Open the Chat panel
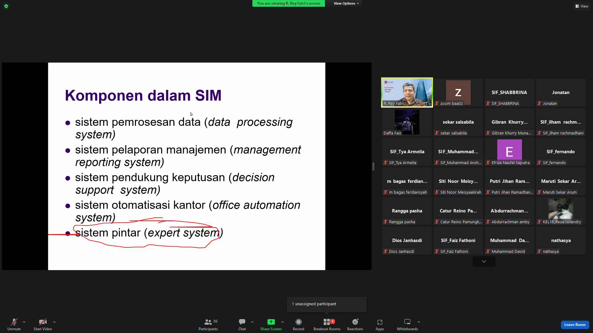Screen dimensions: 593x333 242,324
